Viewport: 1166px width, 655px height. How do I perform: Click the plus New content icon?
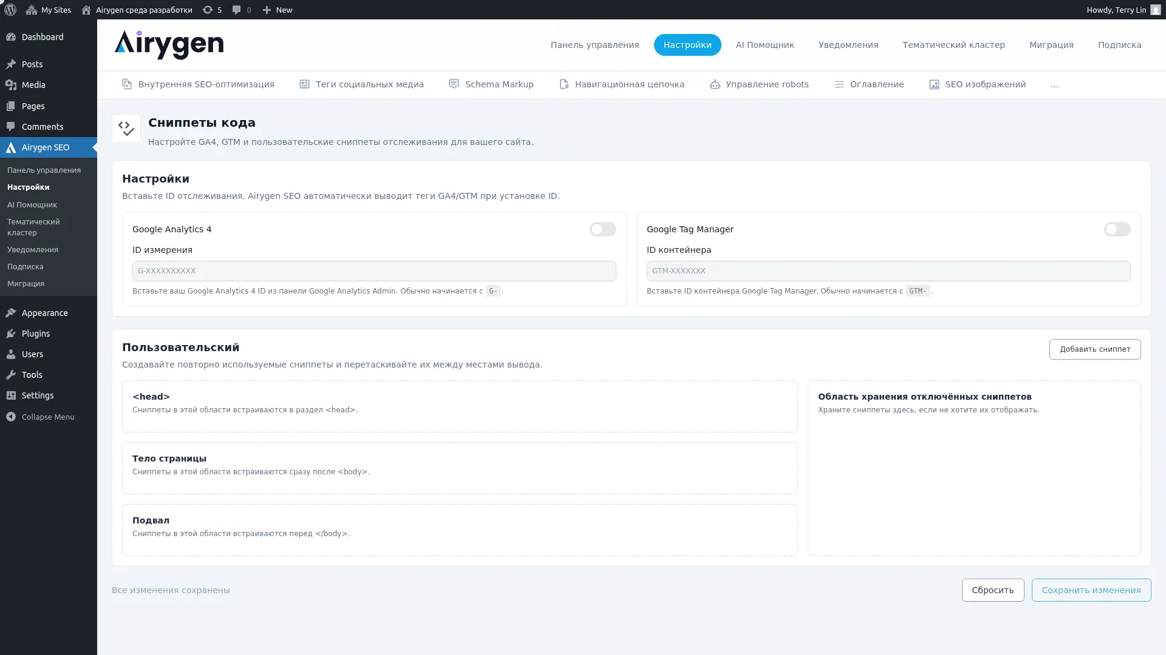[x=267, y=10]
